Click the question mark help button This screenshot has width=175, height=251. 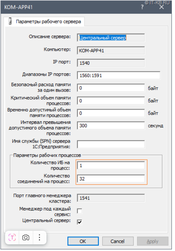click(142, 7)
